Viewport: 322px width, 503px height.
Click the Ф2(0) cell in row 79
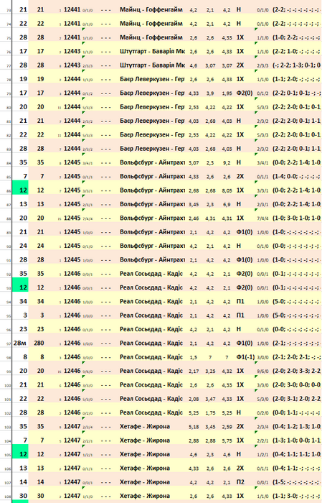[245, 93]
